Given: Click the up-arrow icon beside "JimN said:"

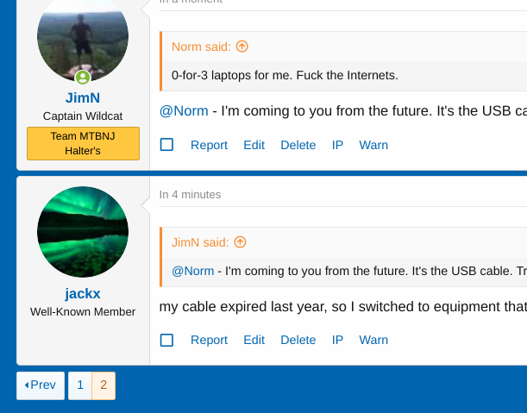Looking at the screenshot, I should pos(241,242).
